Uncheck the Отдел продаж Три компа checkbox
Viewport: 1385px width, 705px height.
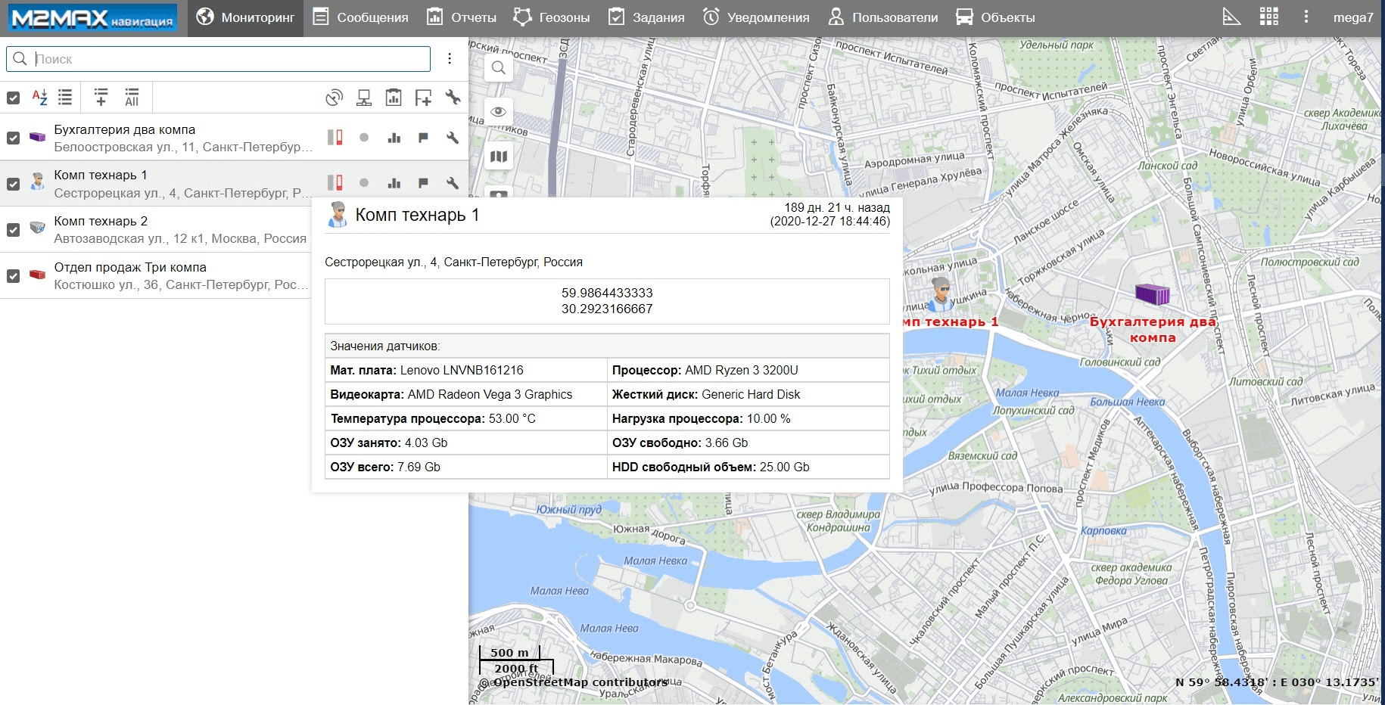point(13,276)
